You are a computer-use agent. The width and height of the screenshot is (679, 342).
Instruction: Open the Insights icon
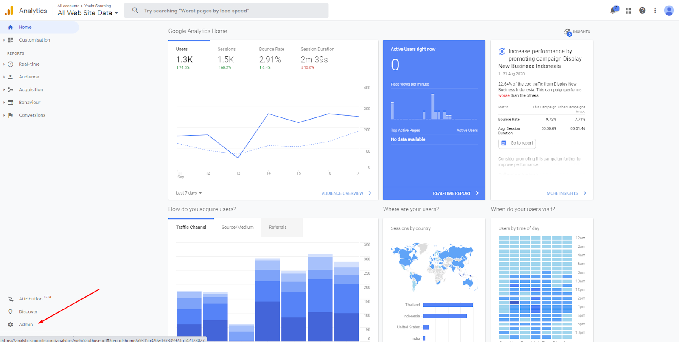coord(568,32)
